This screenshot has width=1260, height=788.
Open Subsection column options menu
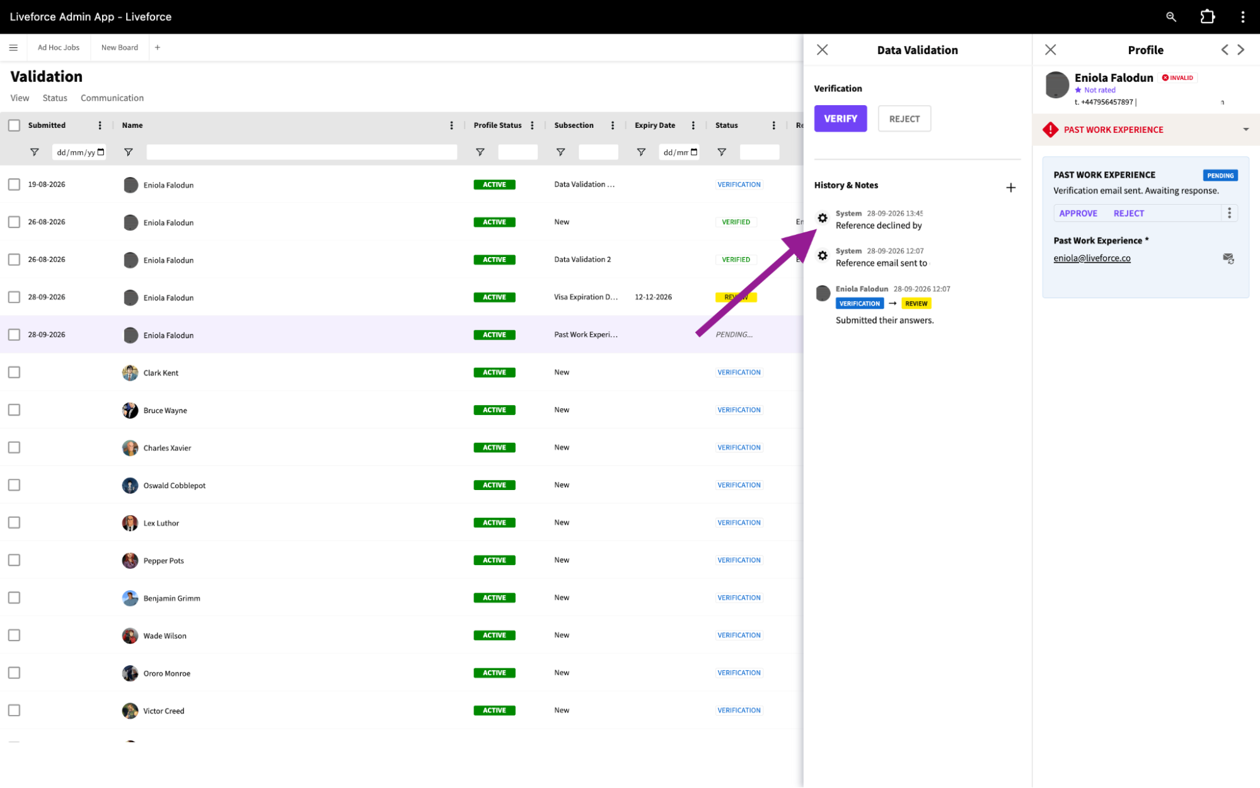point(612,125)
